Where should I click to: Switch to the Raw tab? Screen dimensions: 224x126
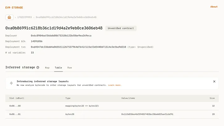pyautogui.click(x=70, y=68)
